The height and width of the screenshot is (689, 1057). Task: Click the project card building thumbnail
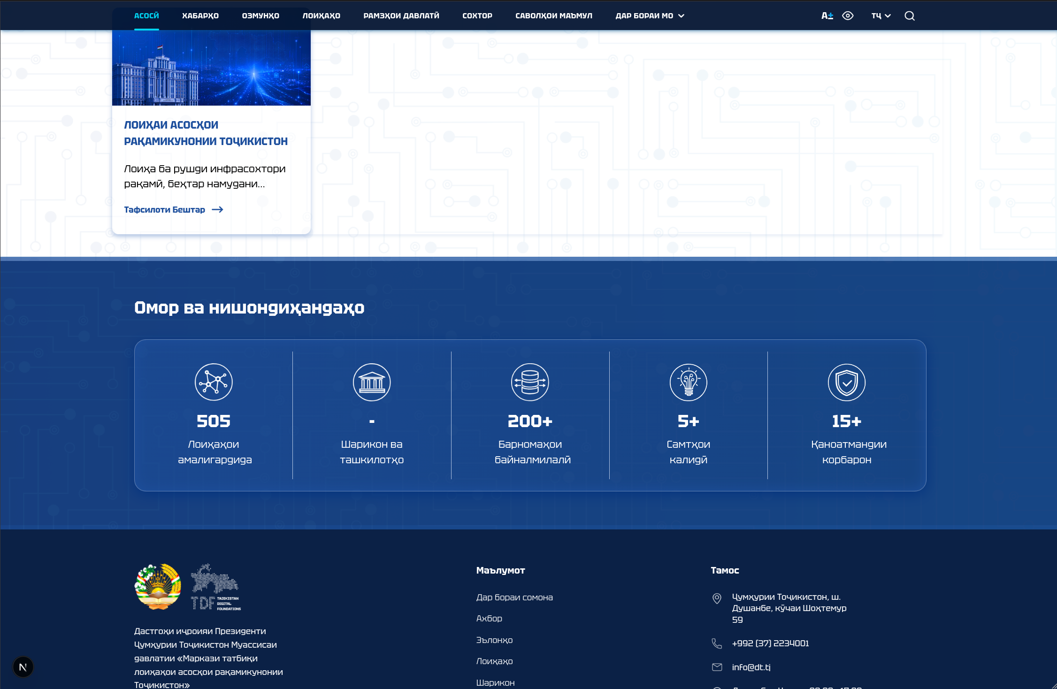(x=211, y=68)
